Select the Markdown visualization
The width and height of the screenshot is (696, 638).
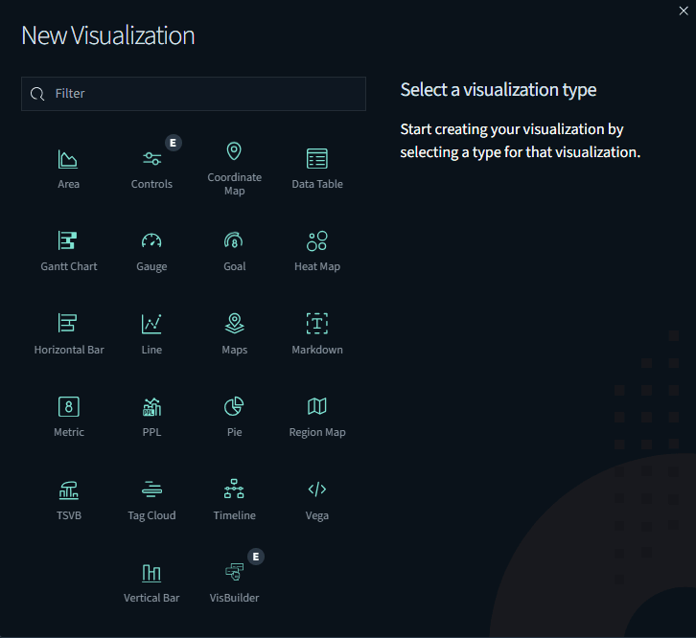[317, 334]
